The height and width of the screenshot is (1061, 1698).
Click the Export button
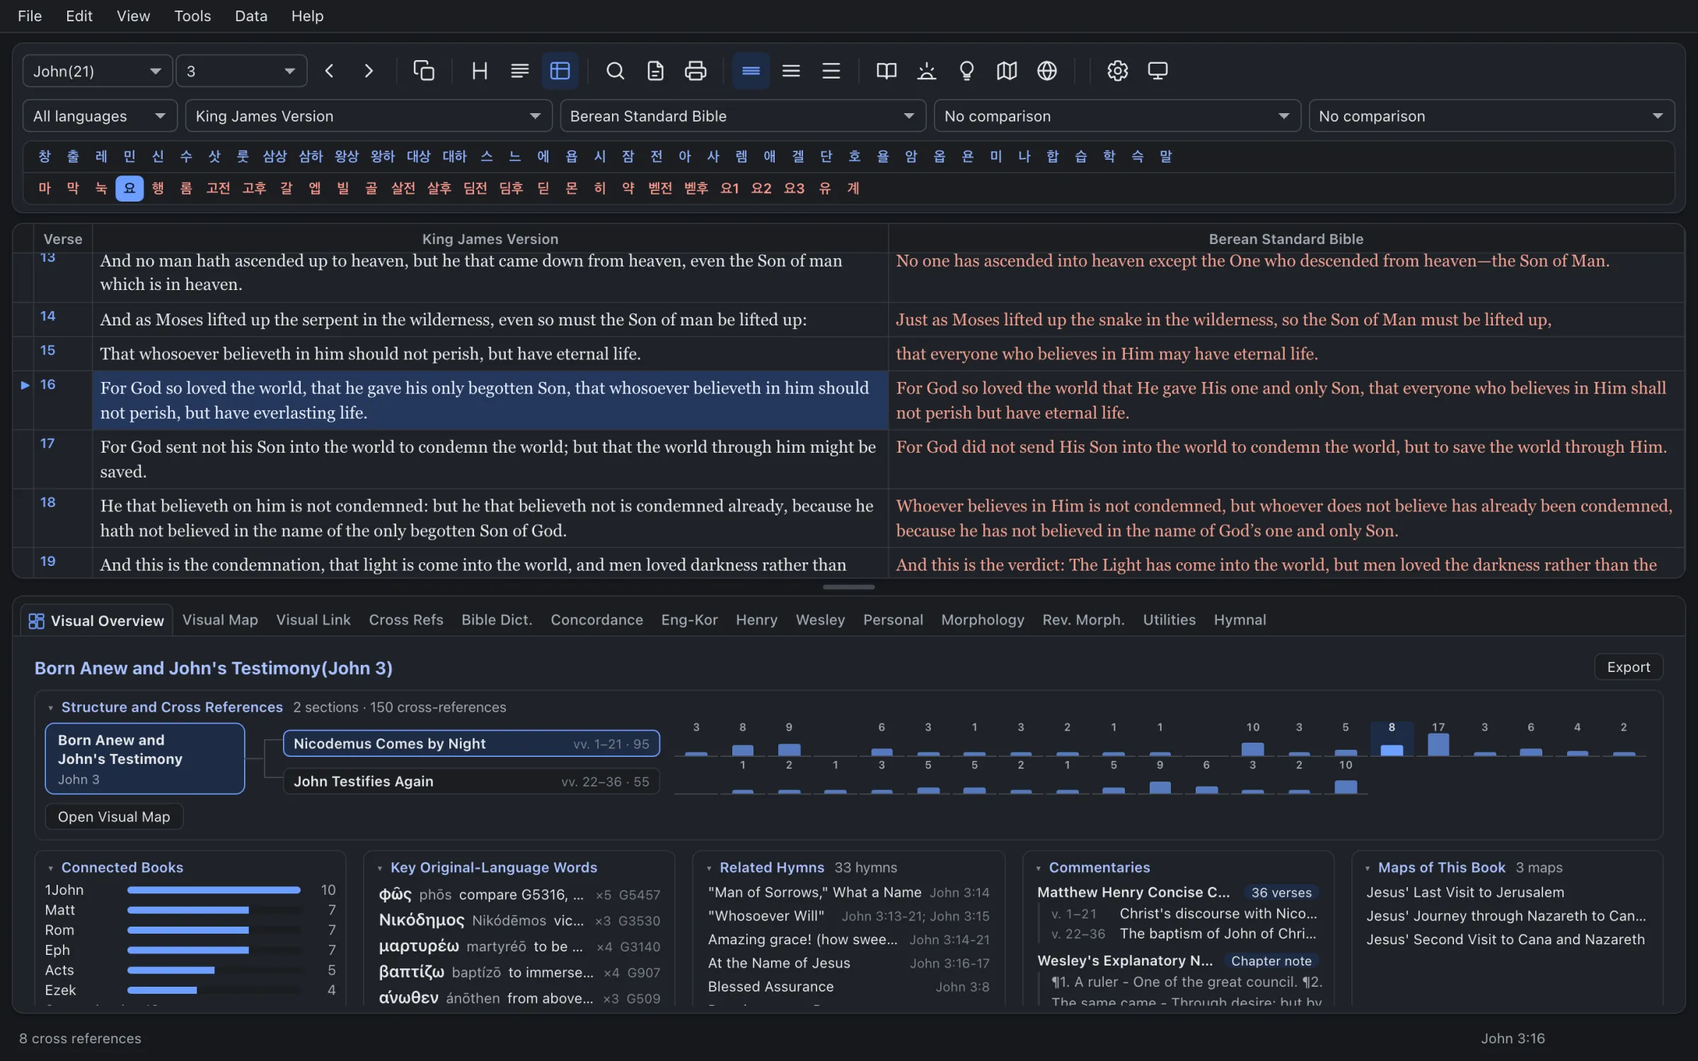pyautogui.click(x=1629, y=667)
